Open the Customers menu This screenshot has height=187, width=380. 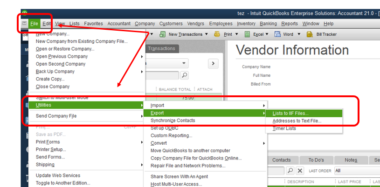click(171, 24)
